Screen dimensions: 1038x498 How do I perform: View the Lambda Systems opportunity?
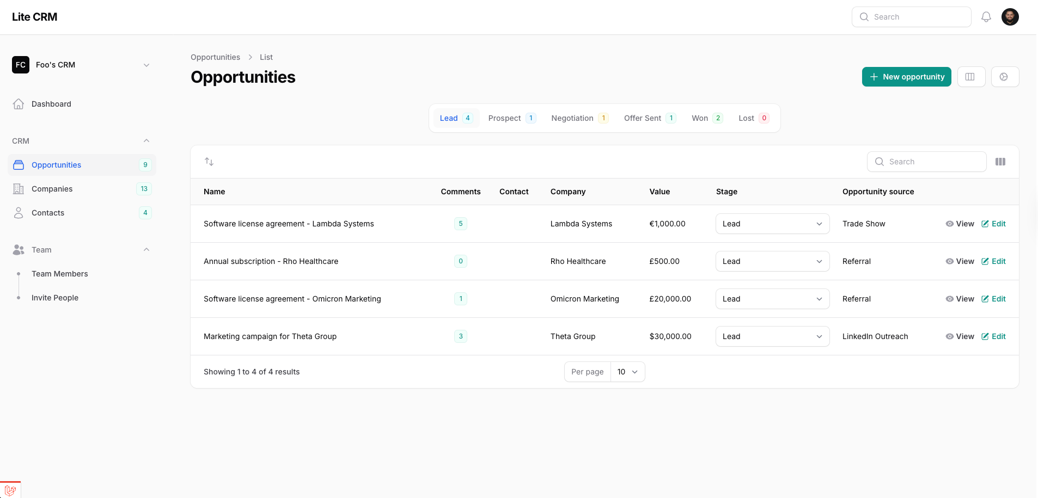960,224
